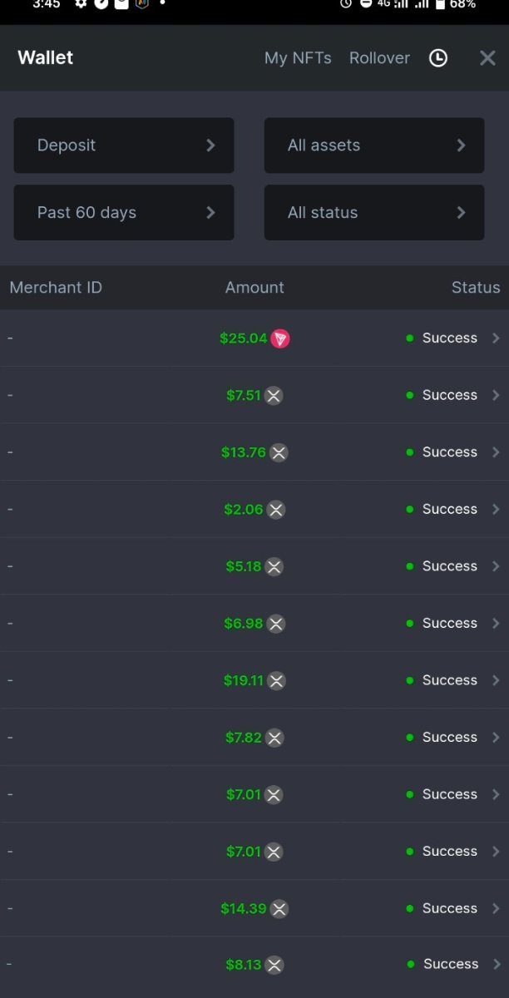The image size is (509, 998).
Task: Click the TRON coin icon beside $25.04
Action: (x=280, y=338)
